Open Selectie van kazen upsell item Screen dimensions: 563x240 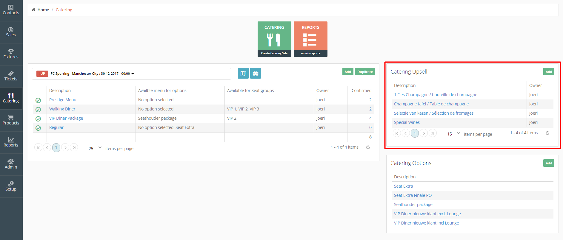(434, 113)
